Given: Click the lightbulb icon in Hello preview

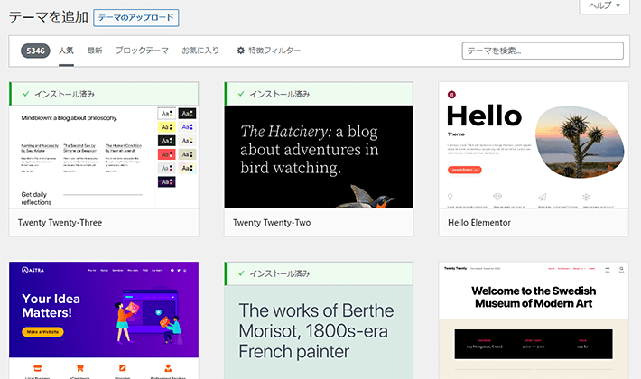Looking at the screenshot, I should [x=451, y=197].
